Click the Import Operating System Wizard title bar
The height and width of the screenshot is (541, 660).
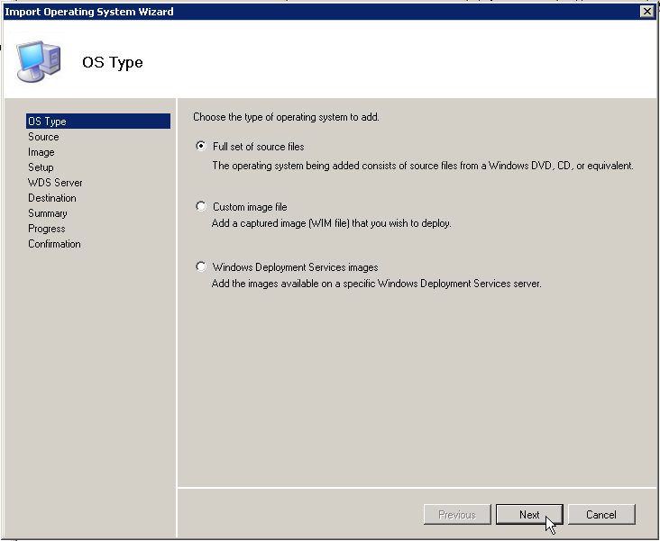[x=270, y=12]
